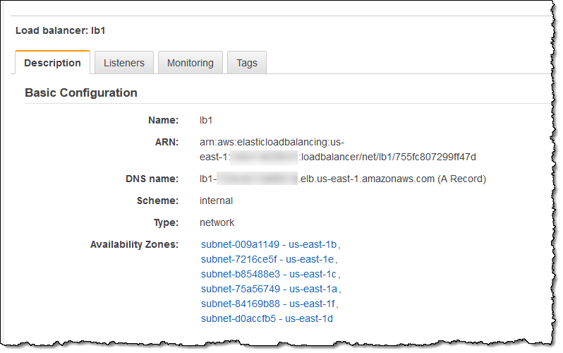The height and width of the screenshot is (353, 563).
Task: Switch to the Description tab
Action: tap(52, 63)
